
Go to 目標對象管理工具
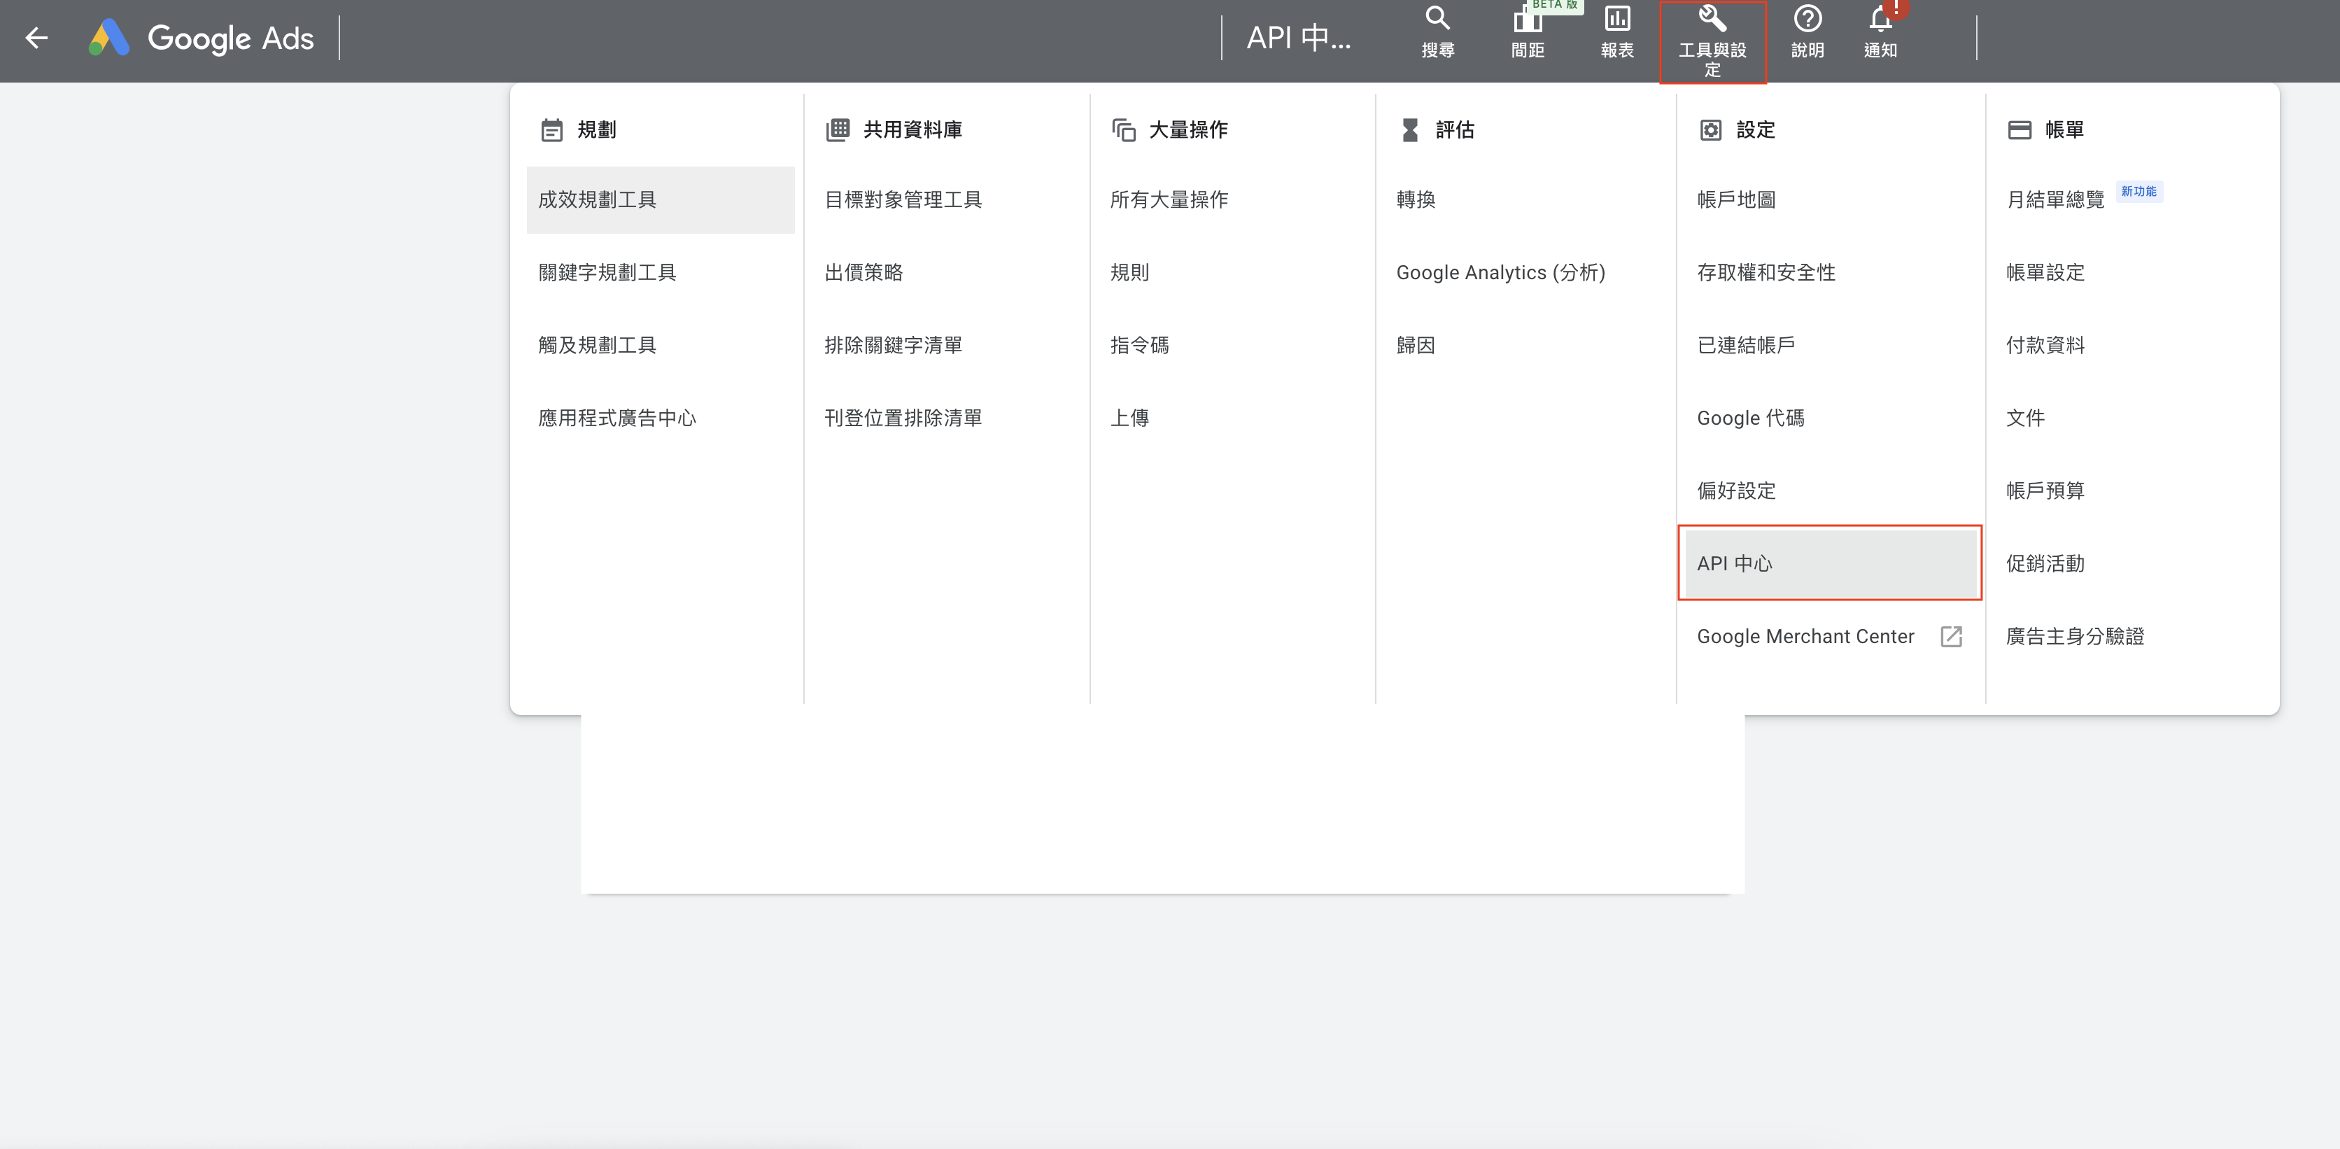pos(902,200)
